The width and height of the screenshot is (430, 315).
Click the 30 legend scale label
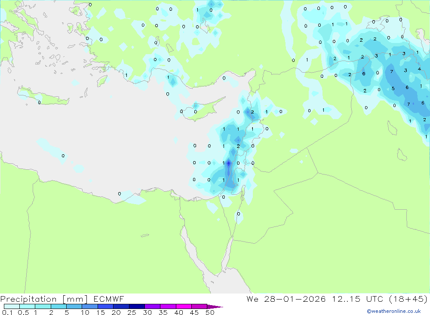pyautogui.click(x=147, y=312)
